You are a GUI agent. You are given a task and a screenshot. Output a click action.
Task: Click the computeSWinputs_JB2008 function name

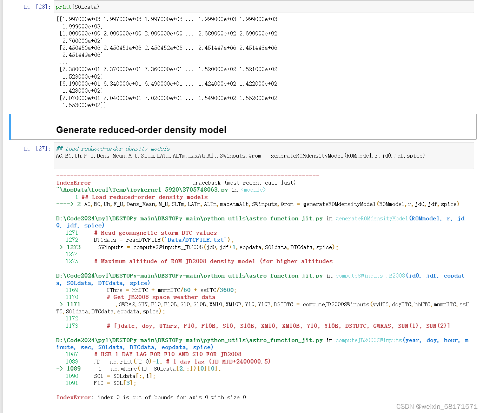(370, 275)
